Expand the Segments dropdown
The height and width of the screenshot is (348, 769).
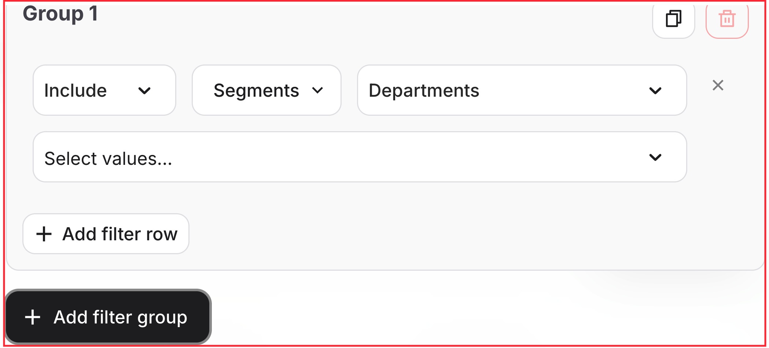266,90
